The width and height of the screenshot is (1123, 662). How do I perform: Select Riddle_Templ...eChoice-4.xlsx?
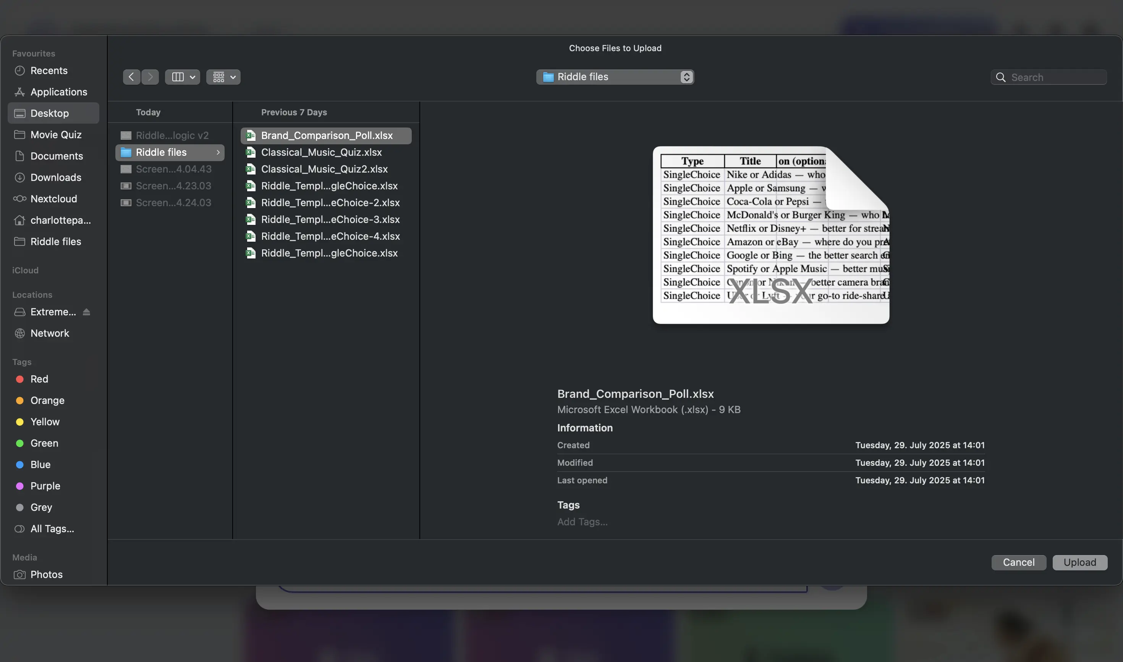pyautogui.click(x=326, y=236)
